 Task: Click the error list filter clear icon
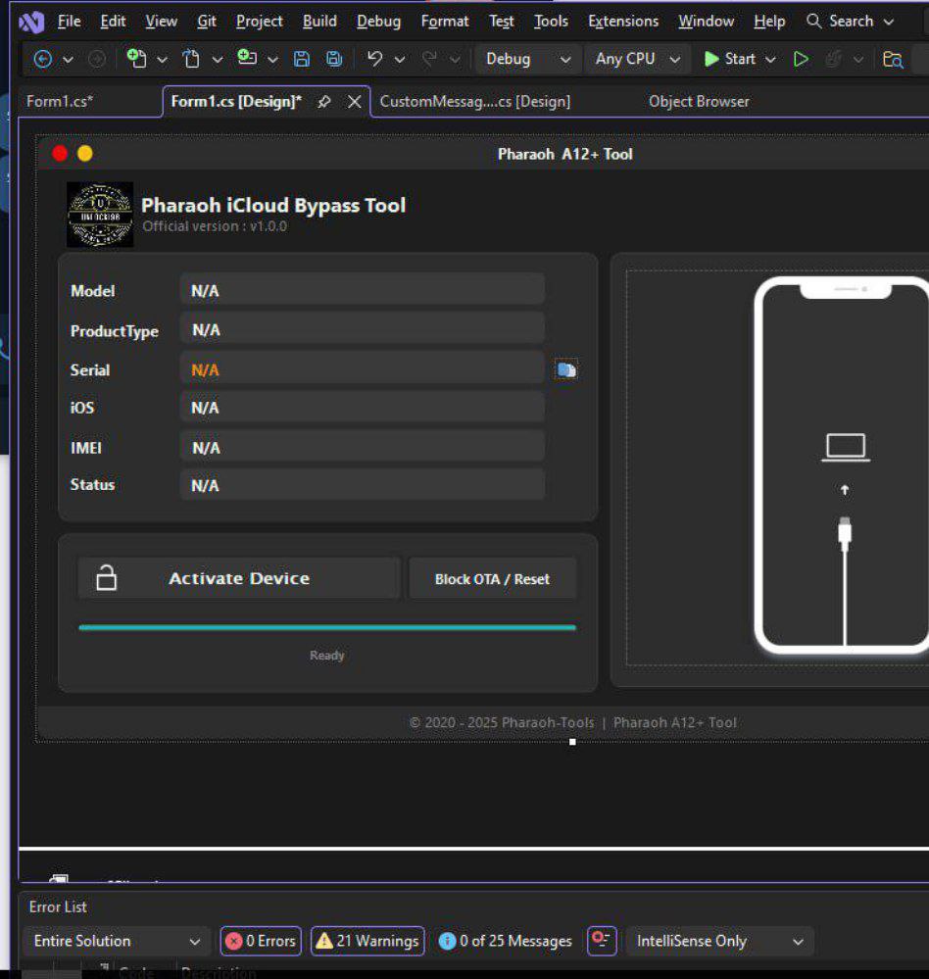tap(602, 940)
